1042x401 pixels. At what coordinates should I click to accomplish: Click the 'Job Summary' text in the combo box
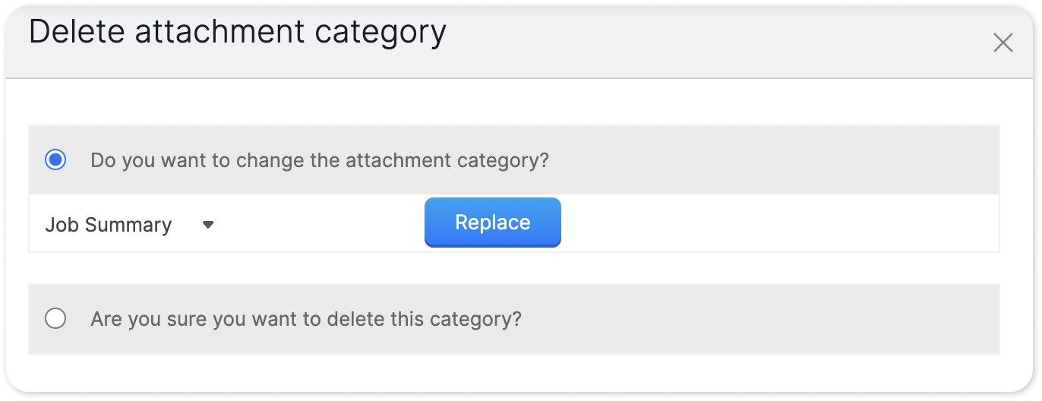(109, 225)
